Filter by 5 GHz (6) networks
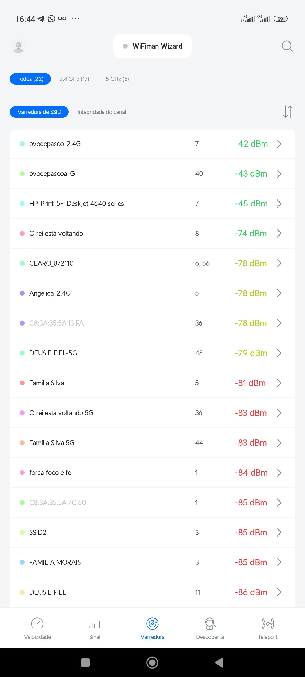This screenshot has width=305, height=677. coord(117,79)
